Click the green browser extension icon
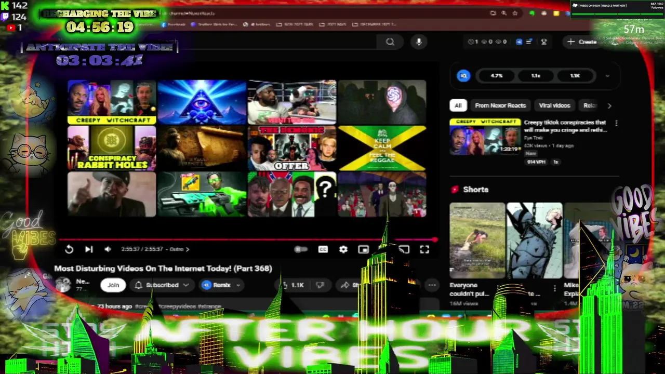The image size is (665, 374). pos(532,13)
